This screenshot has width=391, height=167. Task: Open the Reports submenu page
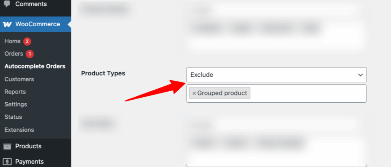coord(15,92)
